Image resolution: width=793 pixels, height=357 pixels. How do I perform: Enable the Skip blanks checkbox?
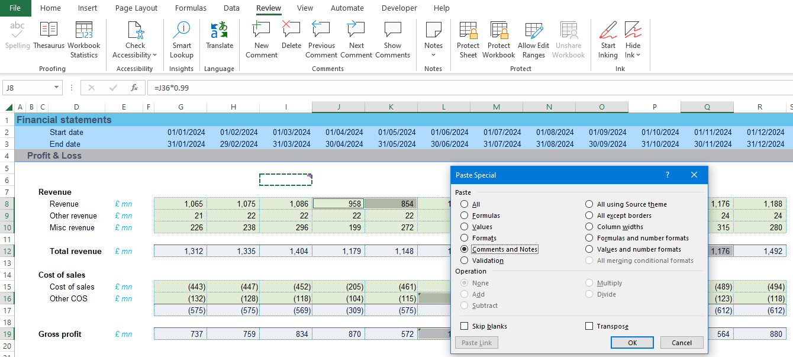click(465, 326)
